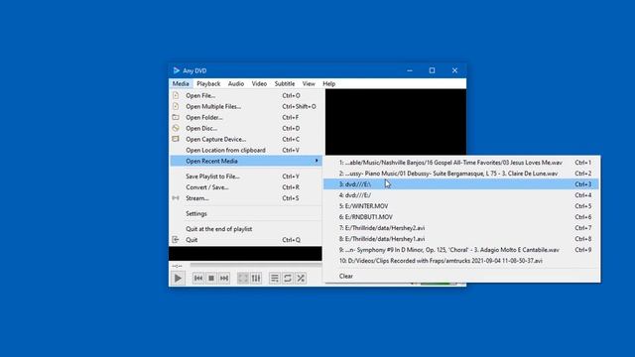Open the Audio menu

(x=236, y=83)
